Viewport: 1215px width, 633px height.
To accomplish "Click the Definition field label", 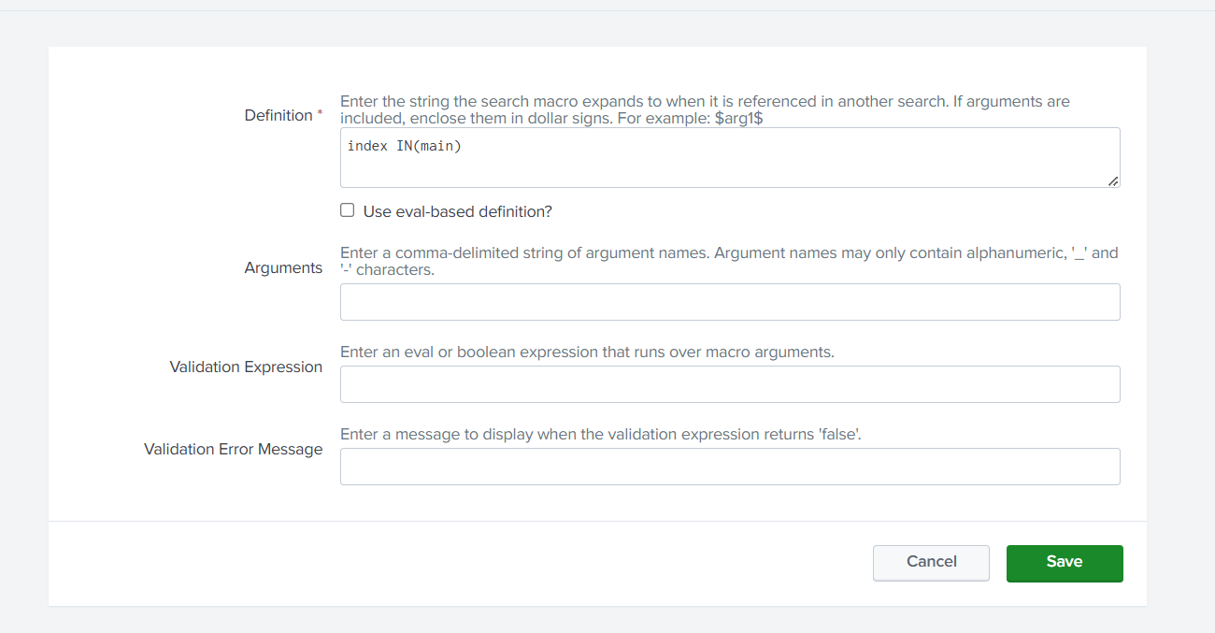I will 279,114.
